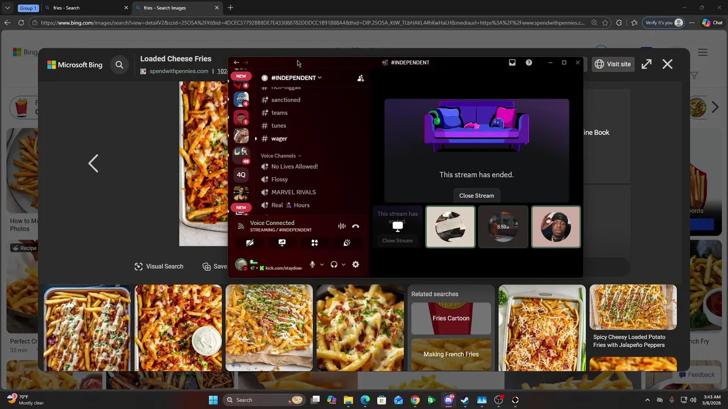Disconnect from voice with hang-up icon

tap(355, 226)
